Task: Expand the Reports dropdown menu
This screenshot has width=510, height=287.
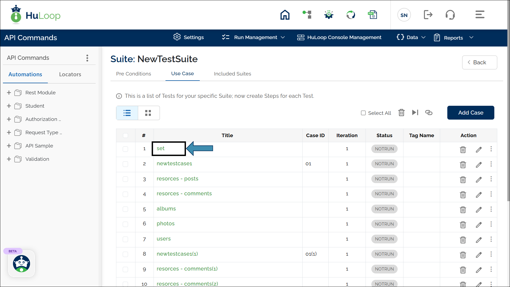Action: pos(453,38)
